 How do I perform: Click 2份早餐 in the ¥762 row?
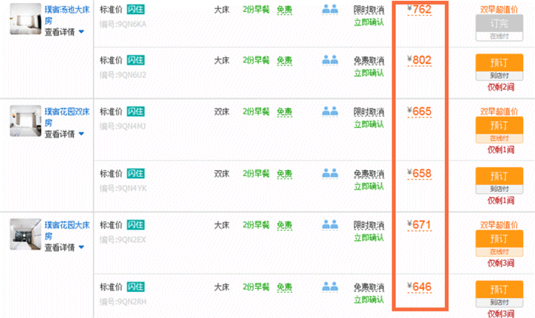click(x=256, y=10)
